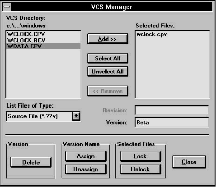Click into the Version field containing Beta
This screenshot has height=187, width=216.
click(x=172, y=123)
